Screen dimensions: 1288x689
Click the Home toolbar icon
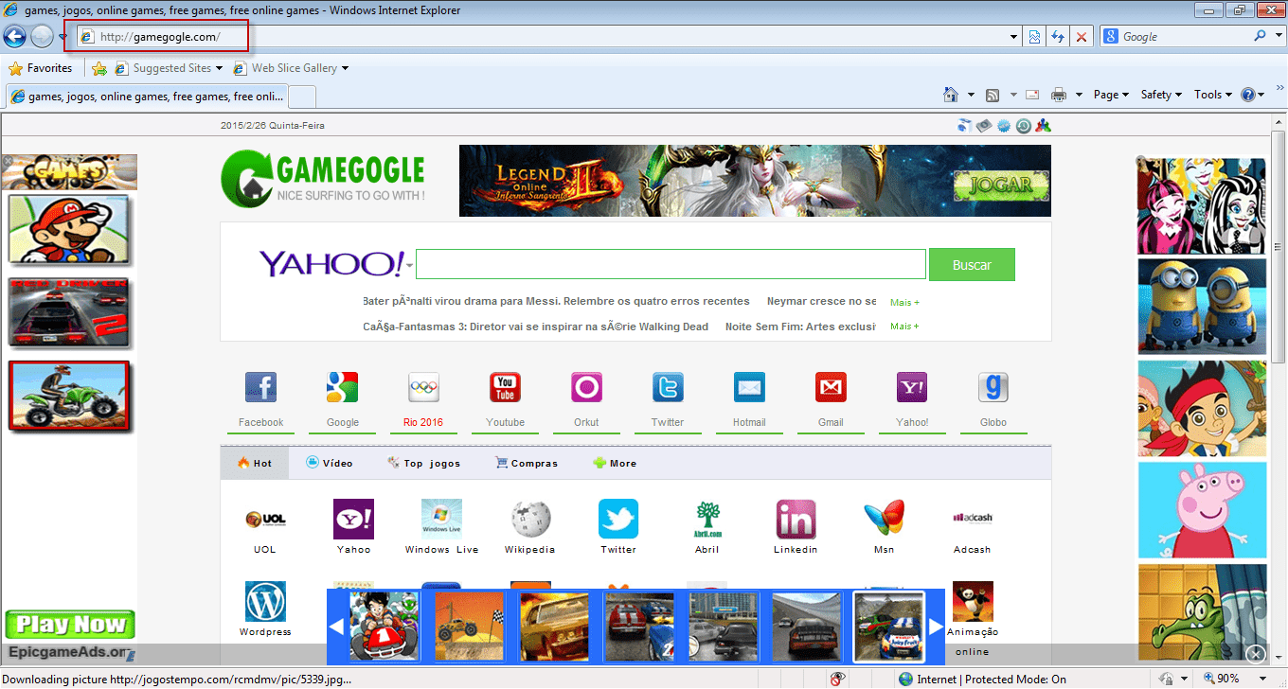pyautogui.click(x=951, y=95)
